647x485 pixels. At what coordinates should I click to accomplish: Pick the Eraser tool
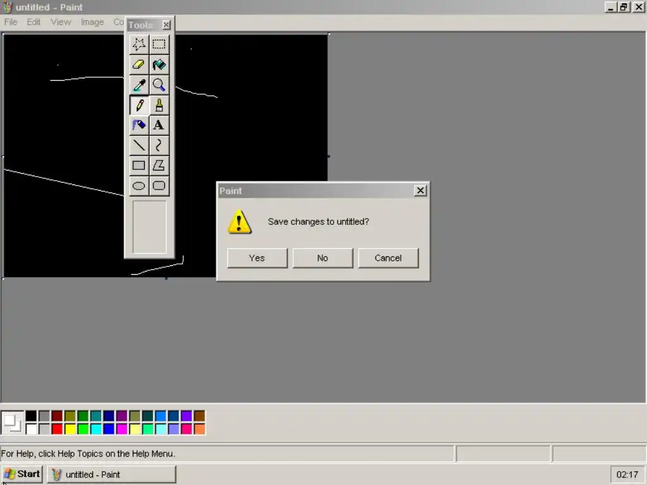tap(139, 64)
